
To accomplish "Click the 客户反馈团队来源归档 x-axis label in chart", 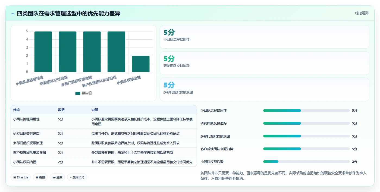I will pos(99,82).
